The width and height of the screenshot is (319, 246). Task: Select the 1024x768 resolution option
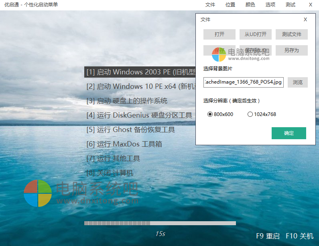pyautogui.click(x=262, y=114)
